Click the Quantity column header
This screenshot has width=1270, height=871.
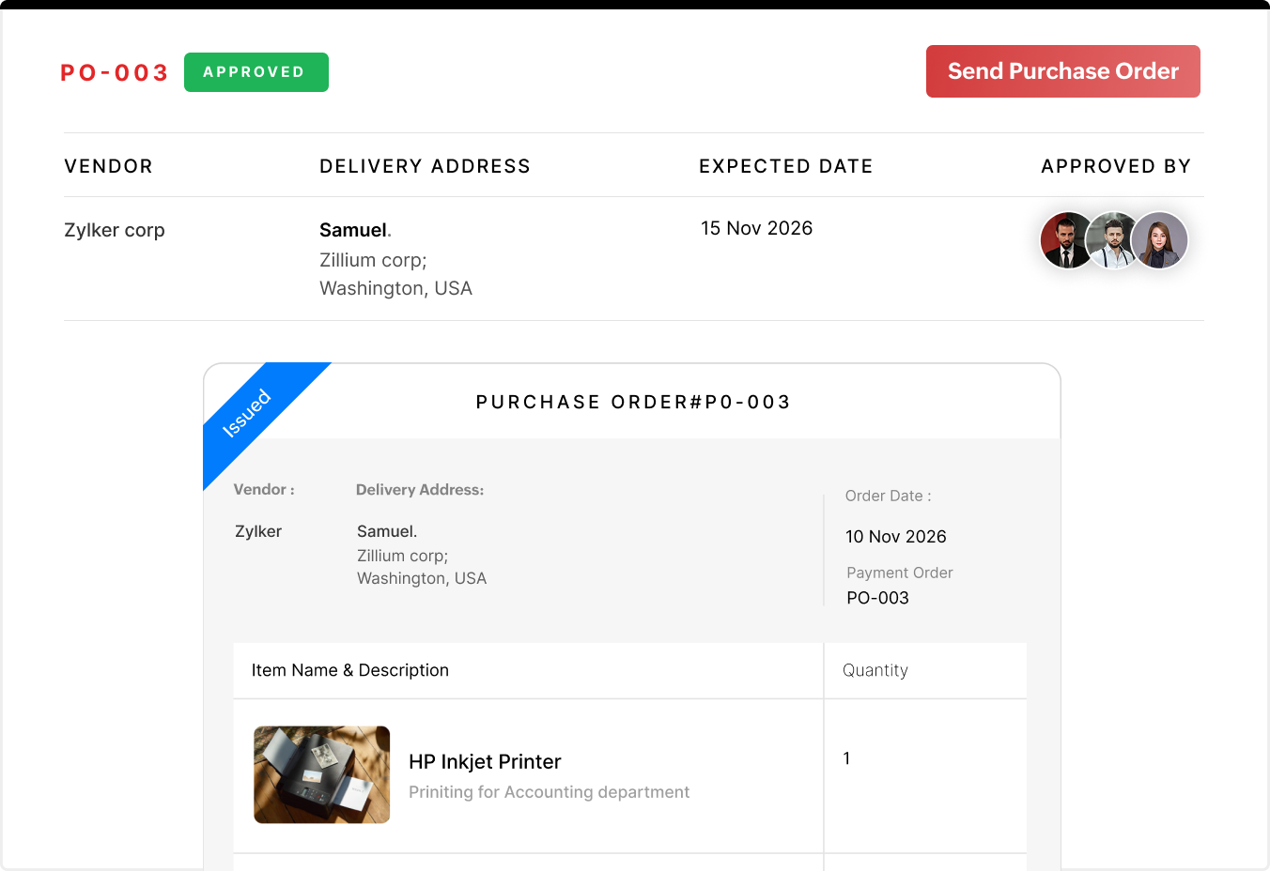[x=875, y=669]
